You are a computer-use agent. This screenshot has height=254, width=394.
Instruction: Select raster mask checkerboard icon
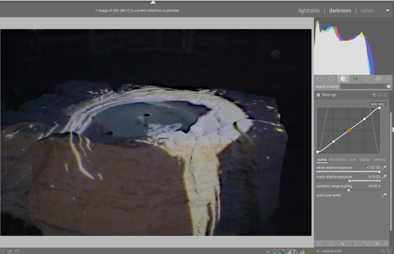(x=378, y=244)
